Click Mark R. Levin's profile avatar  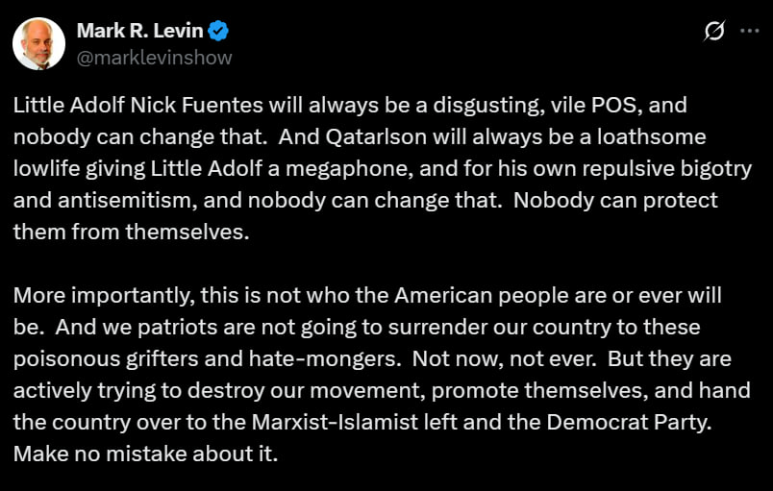click(37, 44)
